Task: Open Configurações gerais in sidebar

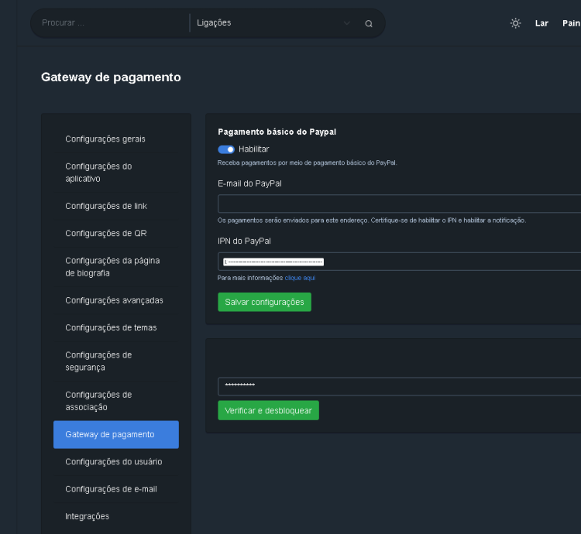Action: 105,139
